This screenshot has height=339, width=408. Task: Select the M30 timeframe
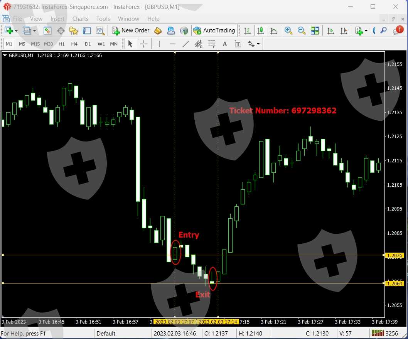click(49, 44)
